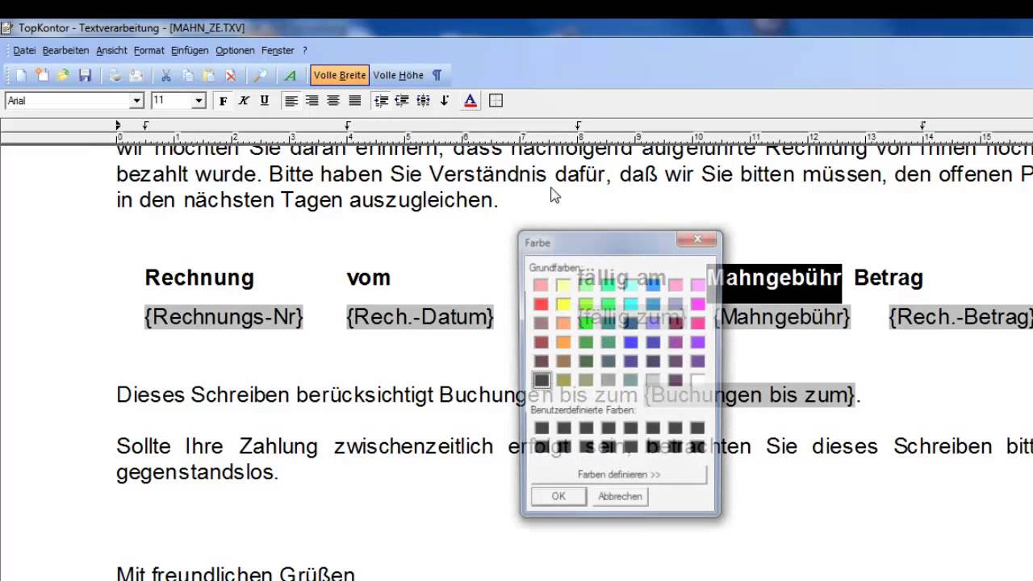Close the Farbe dialog with its X

697,239
